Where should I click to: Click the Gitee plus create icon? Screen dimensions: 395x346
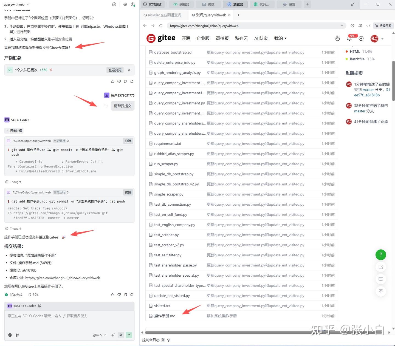pos(361,38)
